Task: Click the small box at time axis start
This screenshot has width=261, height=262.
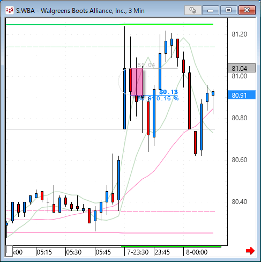Action: [x=9, y=251]
